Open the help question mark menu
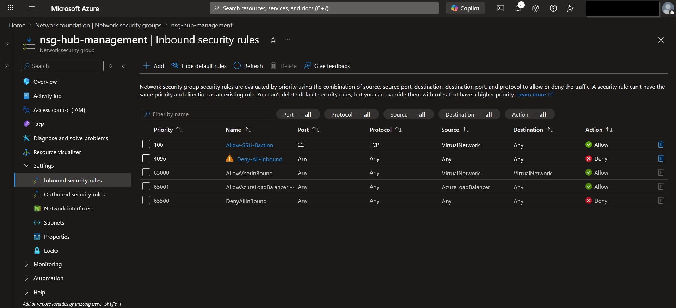Viewport: 676px width, 308px height. (553, 8)
